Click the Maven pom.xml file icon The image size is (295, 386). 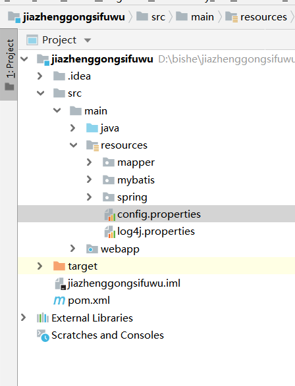coord(59,301)
